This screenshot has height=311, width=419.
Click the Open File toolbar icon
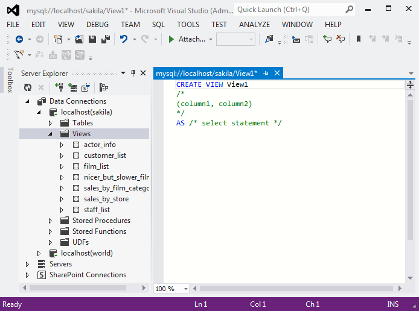point(79,39)
